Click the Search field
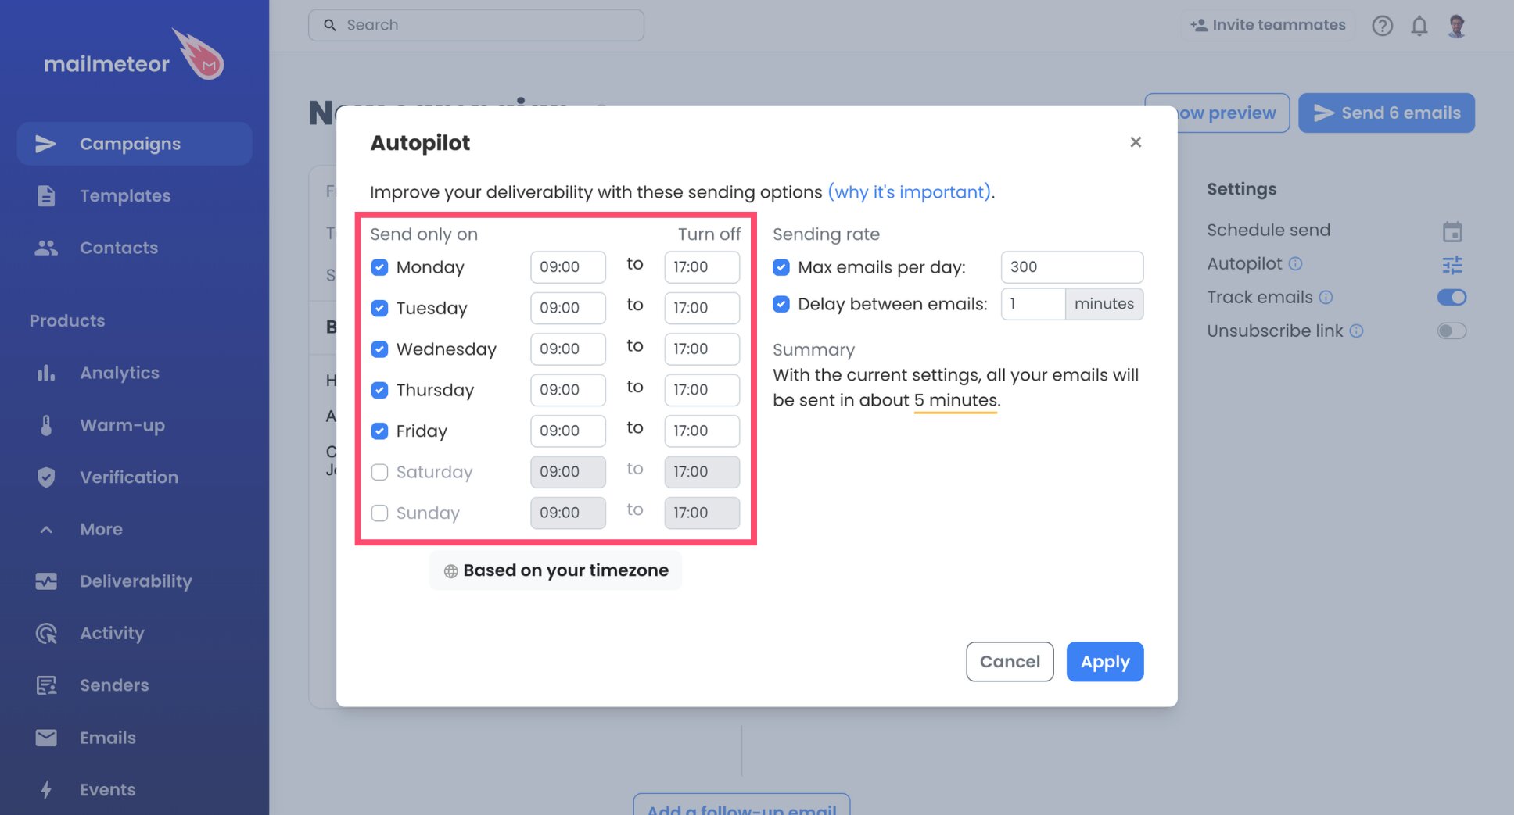 [x=476, y=25]
